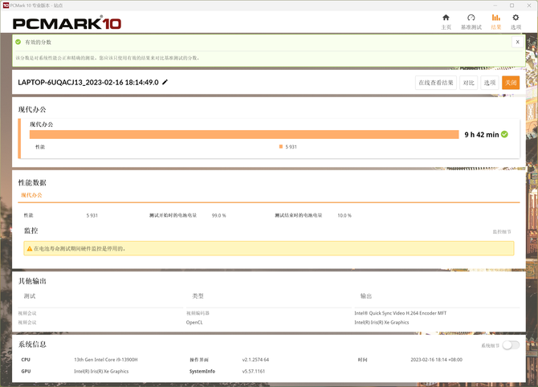Open the Options (选项) gear tab

tap(516, 22)
